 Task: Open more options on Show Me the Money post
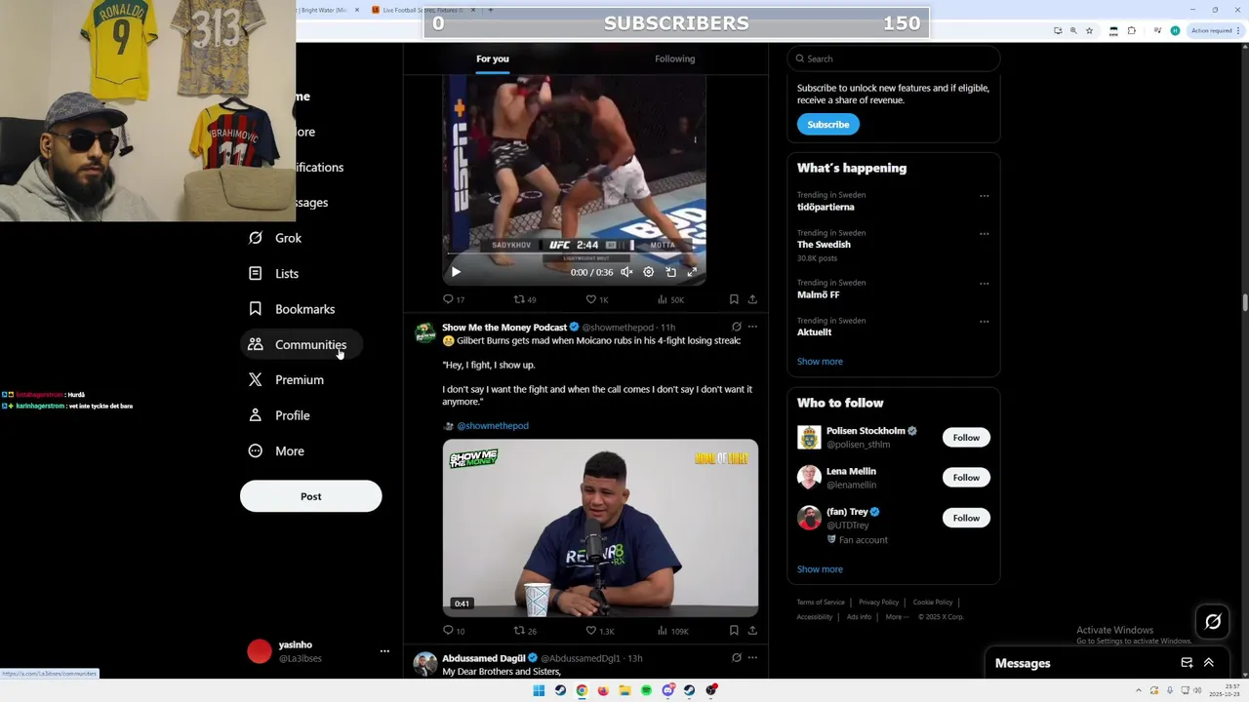[x=752, y=327]
